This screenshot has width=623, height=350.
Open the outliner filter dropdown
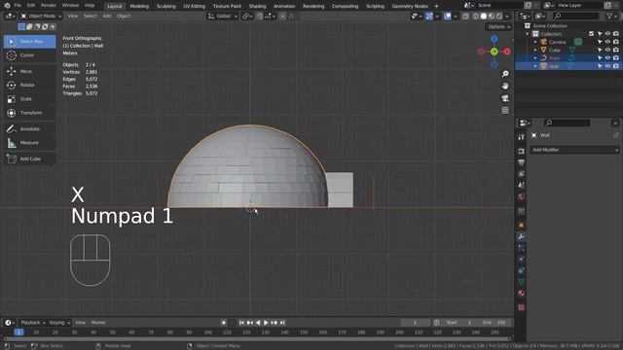[611, 16]
